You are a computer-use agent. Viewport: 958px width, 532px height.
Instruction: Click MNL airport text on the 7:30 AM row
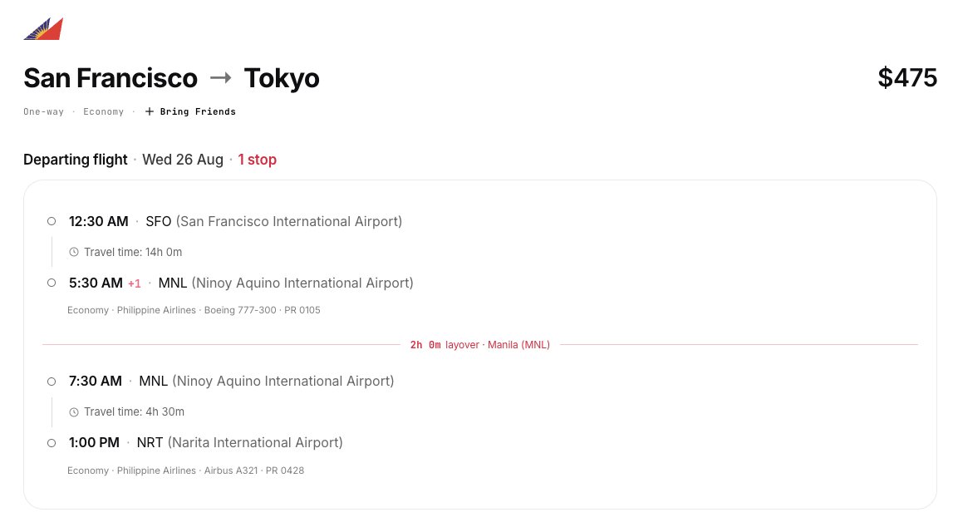(267, 381)
